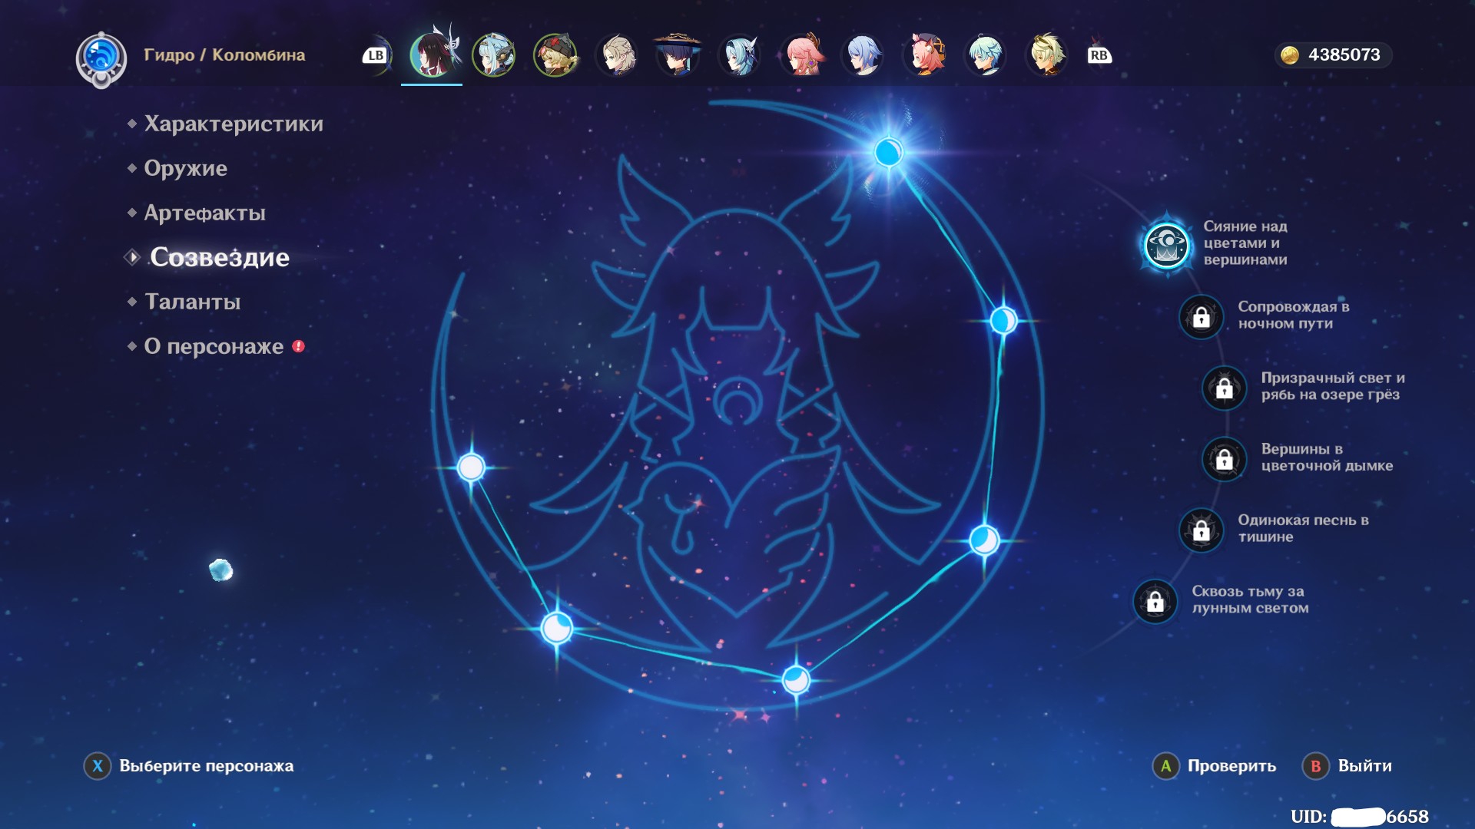The image size is (1475, 829).
Task: Select the pink-haired fox-eared character portrait
Action: coord(801,55)
